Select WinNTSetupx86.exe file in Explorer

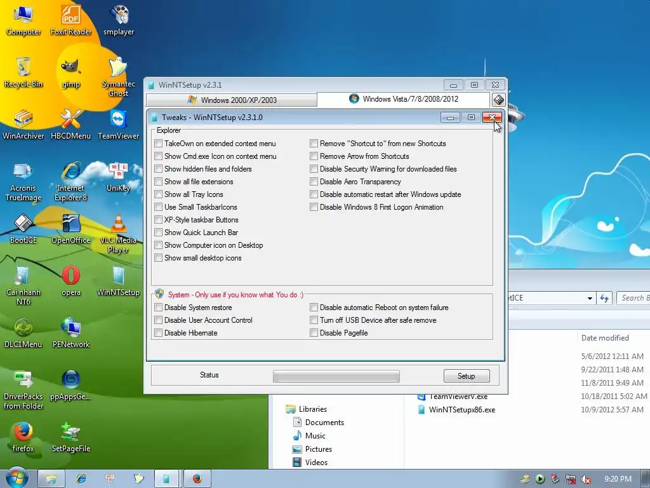click(456, 410)
